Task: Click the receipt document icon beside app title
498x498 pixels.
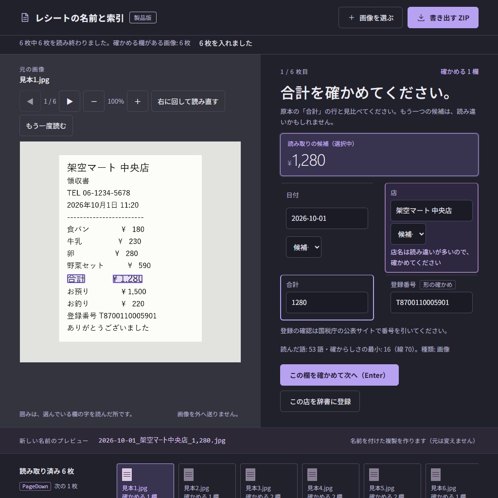Action: 25,18
